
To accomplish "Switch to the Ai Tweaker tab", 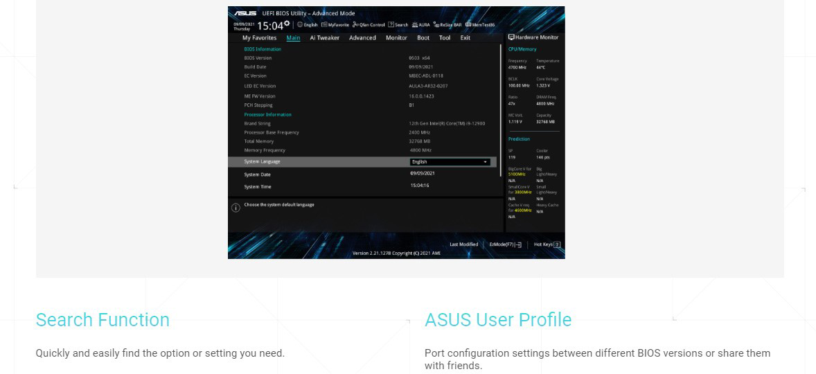I will pos(324,38).
